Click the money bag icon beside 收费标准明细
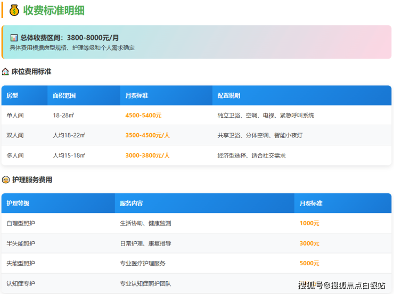The image size is (394, 294). click(14, 10)
